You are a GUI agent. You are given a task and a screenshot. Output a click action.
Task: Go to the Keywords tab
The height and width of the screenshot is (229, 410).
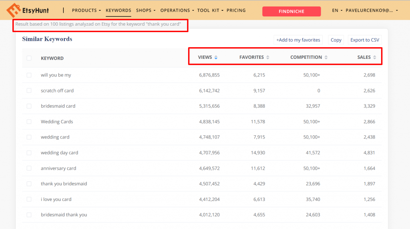point(118,10)
